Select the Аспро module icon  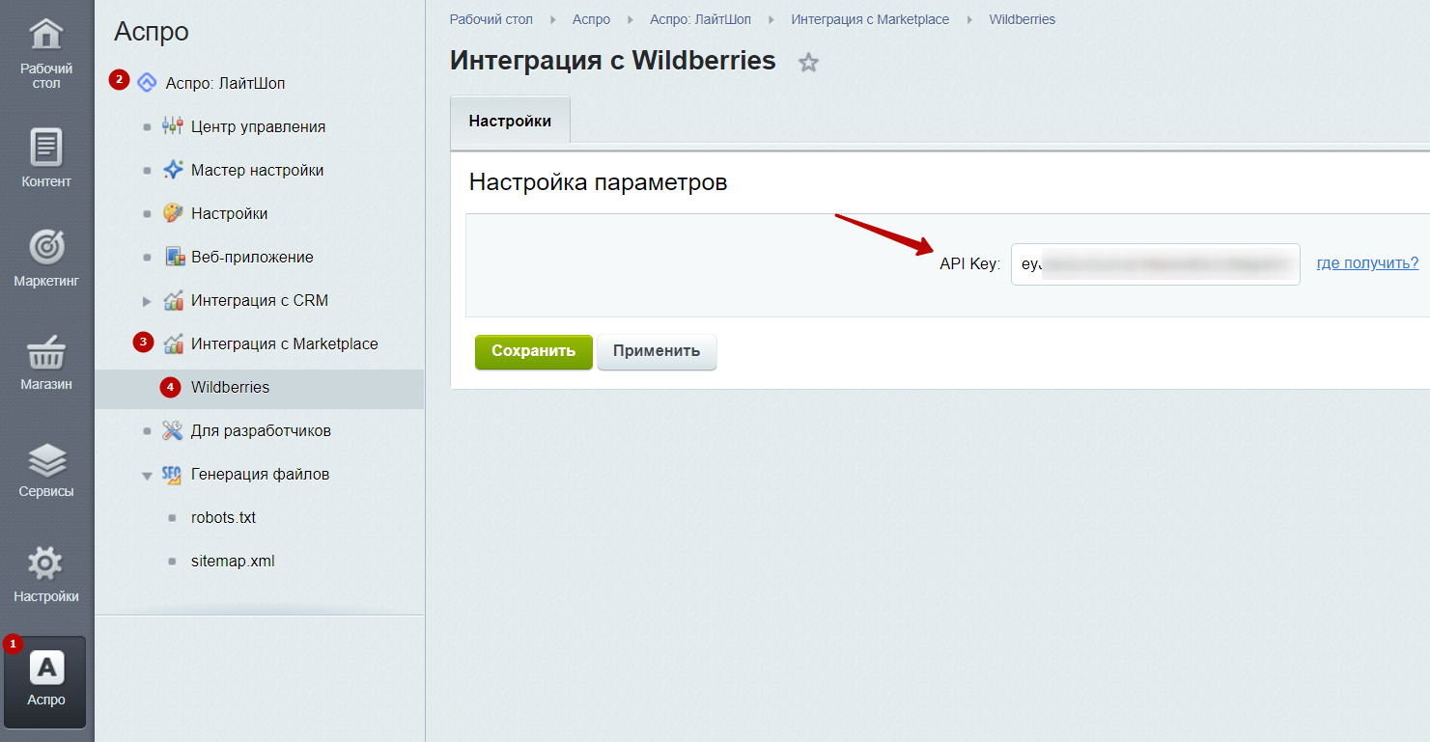click(46, 668)
